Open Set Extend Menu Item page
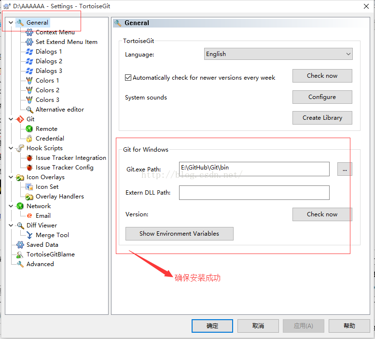Screen dimensions: 375x339 click(x=67, y=42)
